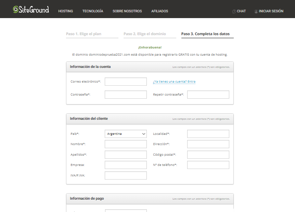Click the Nombre input field
This screenshot has height=212, width=295.
(126, 144)
